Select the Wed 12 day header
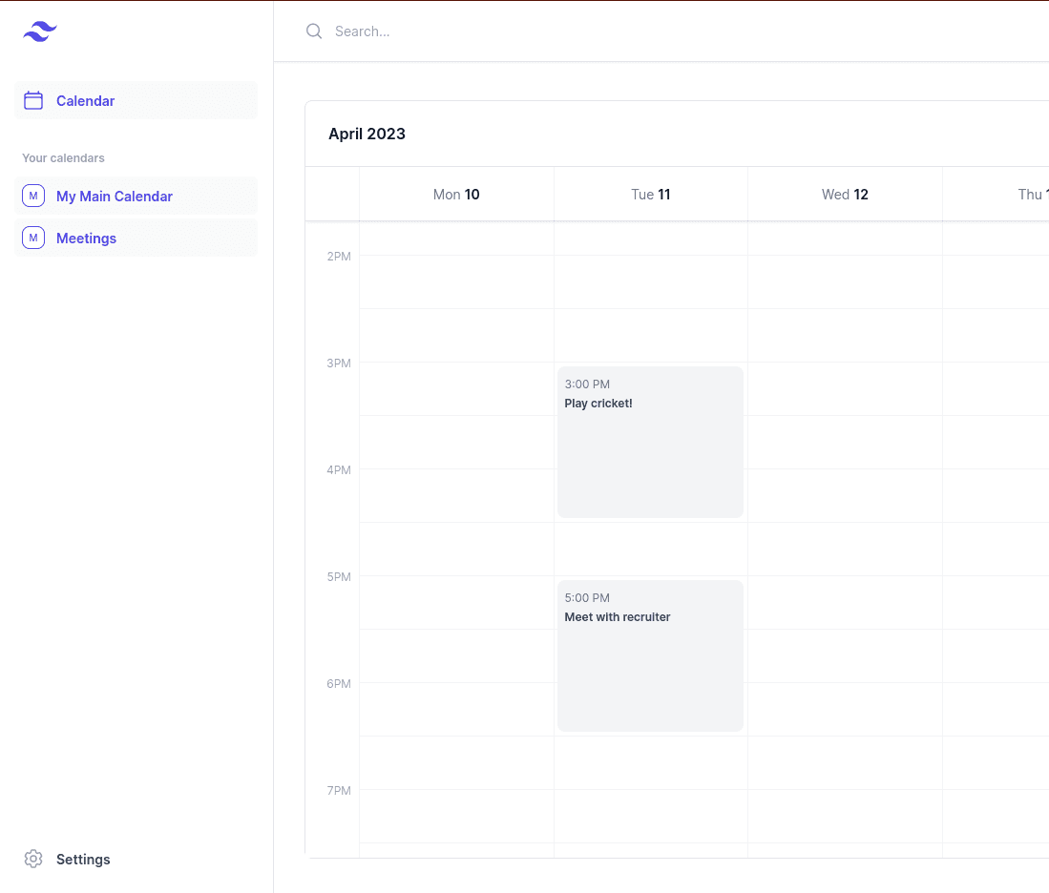 pyautogui.click(x=845, y=195)
